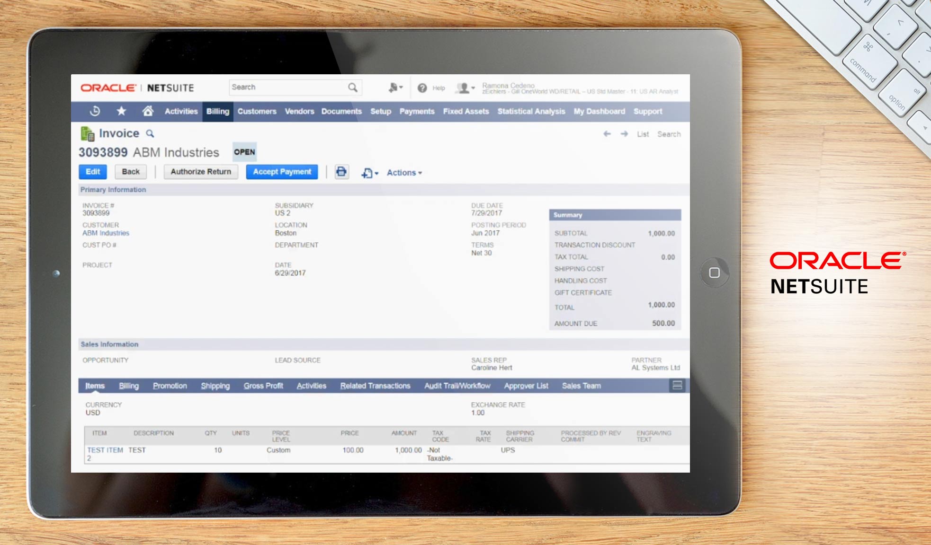Open the Customers menu in navigation bar
The image size is (931, 545).
click(257, 111)
